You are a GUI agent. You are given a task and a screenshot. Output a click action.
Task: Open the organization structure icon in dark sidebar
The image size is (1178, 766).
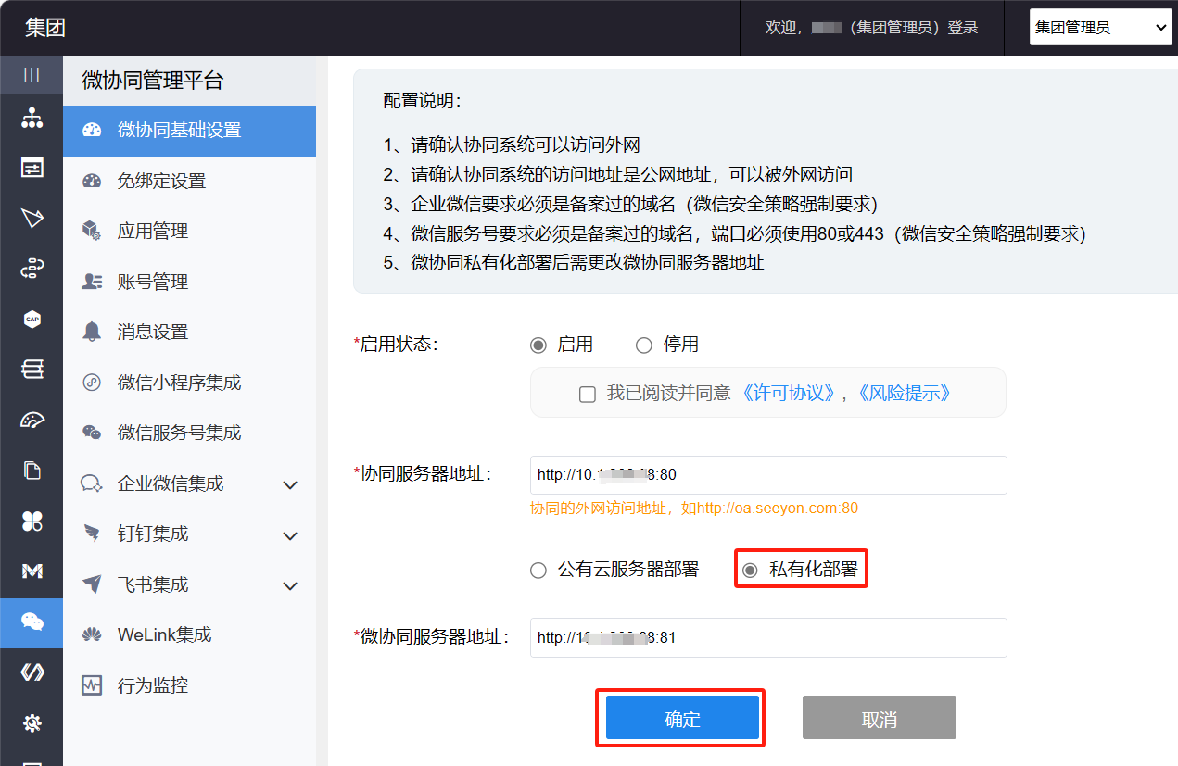click(32, 118)
